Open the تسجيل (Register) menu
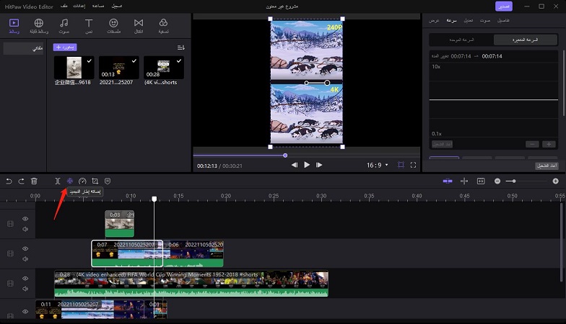Image resolution: width=566 pixels, height=324 pixels. click(117, 6)
